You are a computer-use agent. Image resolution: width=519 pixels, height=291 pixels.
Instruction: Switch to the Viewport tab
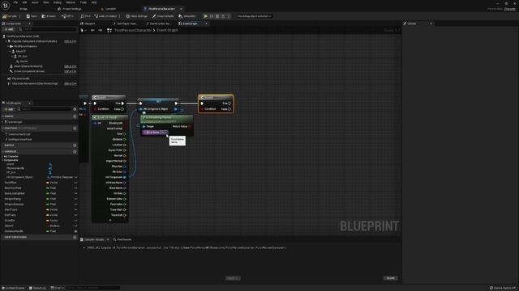coord(88,23)
